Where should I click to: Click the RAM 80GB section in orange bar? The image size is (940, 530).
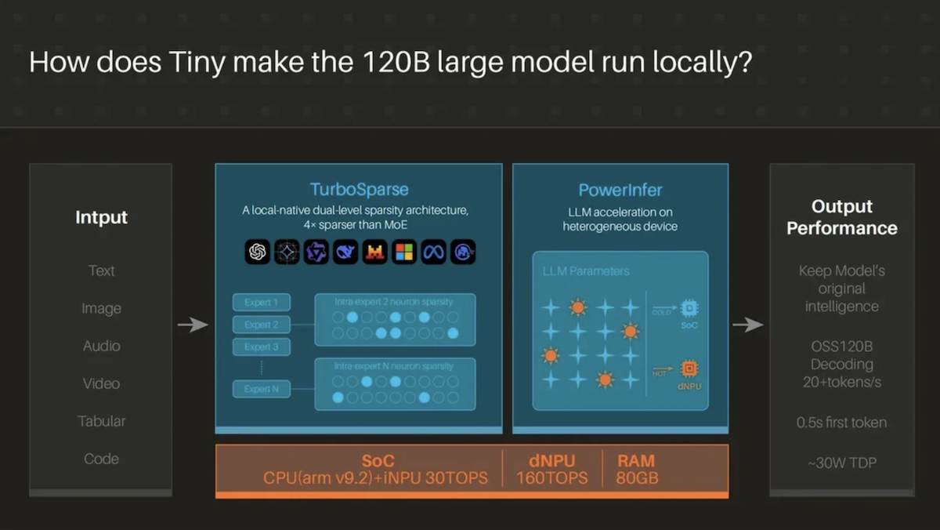coord(635,470)
